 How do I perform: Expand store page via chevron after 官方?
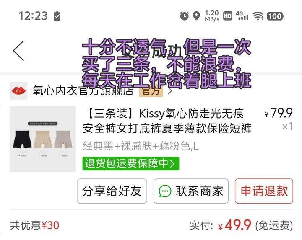[x=170, y=91]
